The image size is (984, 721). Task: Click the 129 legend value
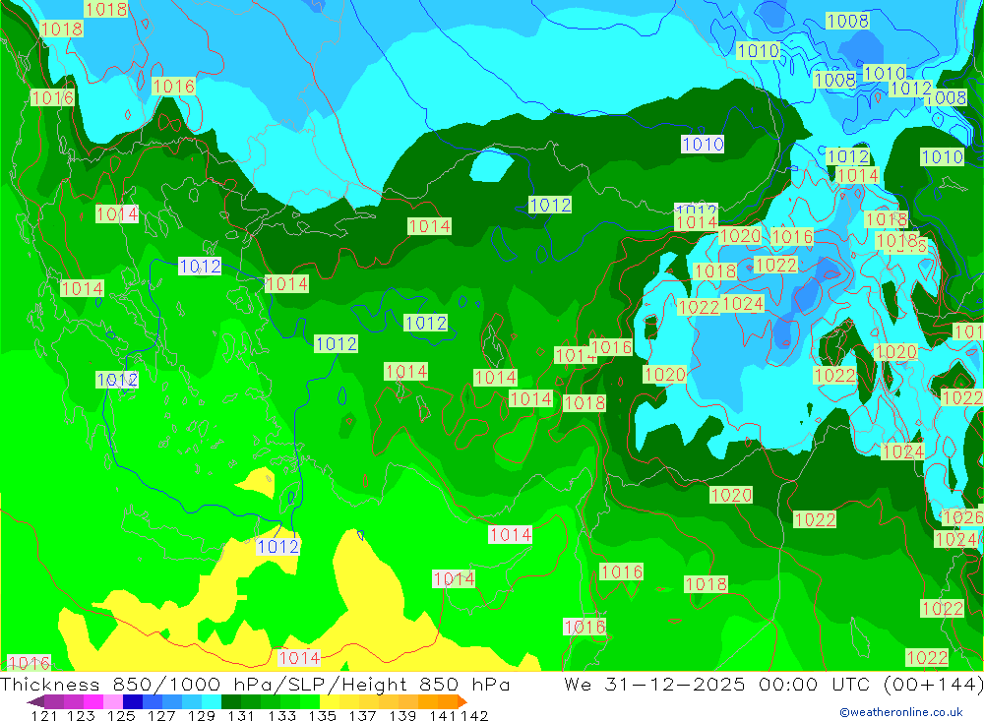pyautogui.click(x=202, y=716)
